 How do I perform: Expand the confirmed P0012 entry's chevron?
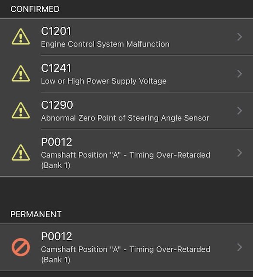click(240, 153)
